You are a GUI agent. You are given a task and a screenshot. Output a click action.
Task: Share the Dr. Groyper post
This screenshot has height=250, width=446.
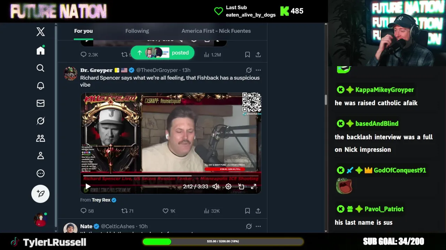258,211
